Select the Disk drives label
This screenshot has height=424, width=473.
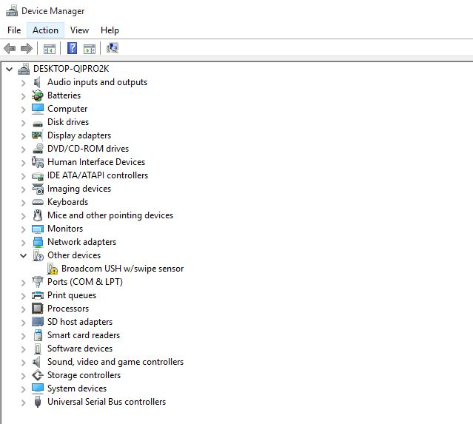68,122
